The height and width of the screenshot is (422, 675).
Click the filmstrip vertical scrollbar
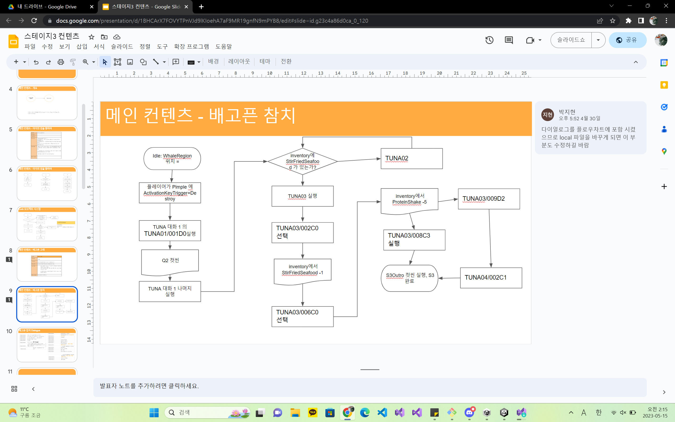(83, 147)
